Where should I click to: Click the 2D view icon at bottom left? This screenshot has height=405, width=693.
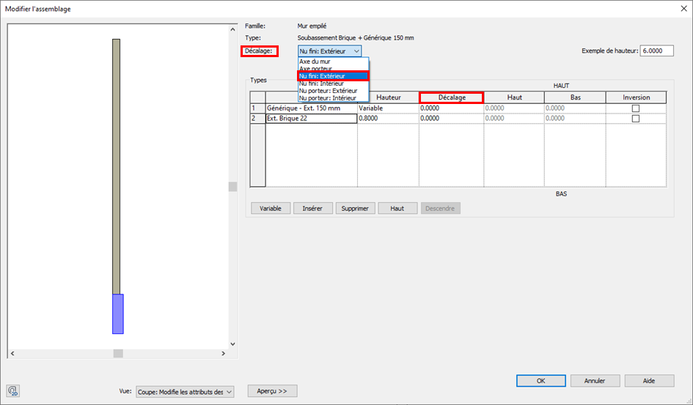tap(14, 390)
